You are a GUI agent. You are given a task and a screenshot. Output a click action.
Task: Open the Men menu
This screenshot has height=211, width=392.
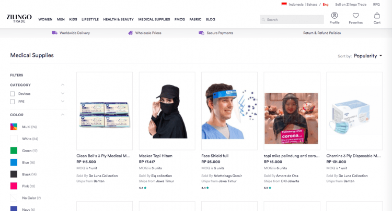[x=61, y=19]
